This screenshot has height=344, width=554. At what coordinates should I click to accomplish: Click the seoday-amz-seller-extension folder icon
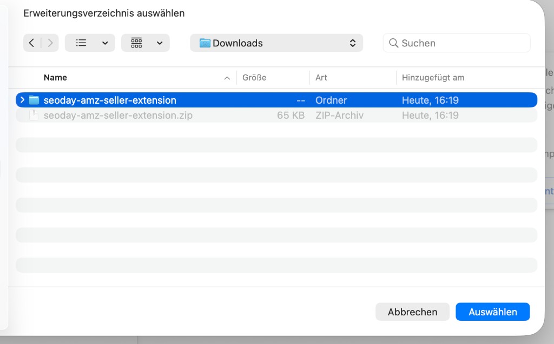point(34,100)
